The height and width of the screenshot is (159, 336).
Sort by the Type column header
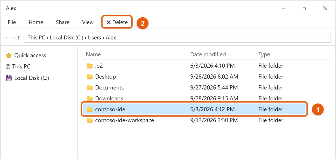(x=264, y=54)
